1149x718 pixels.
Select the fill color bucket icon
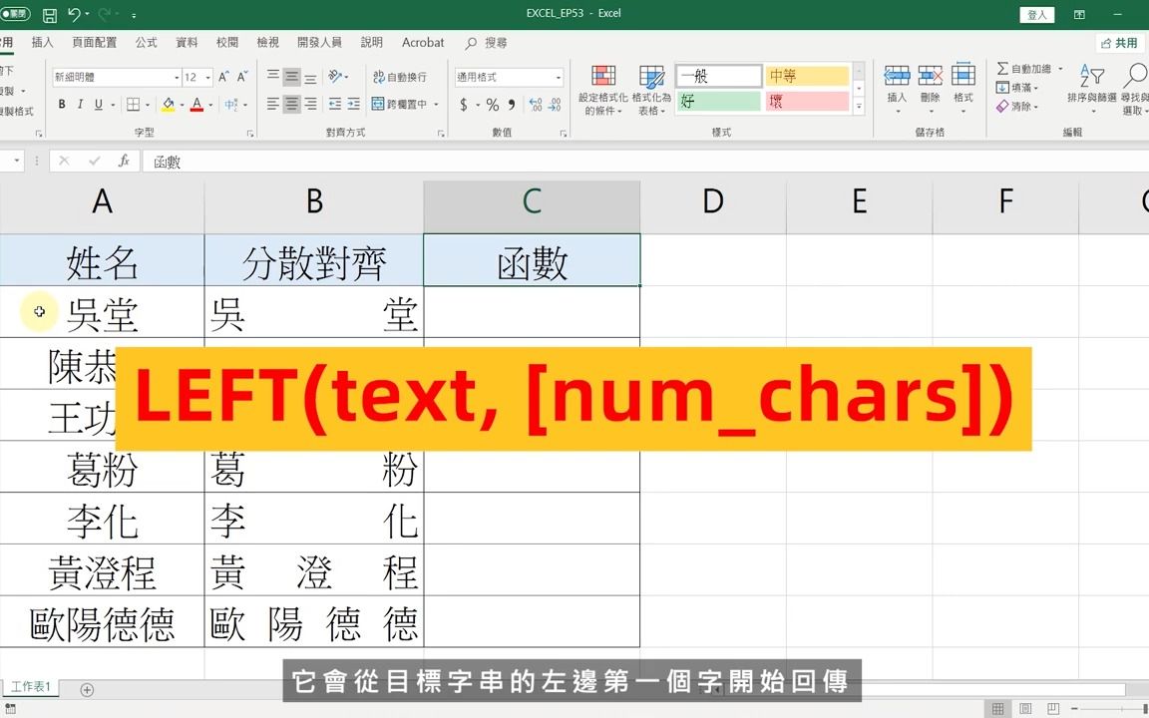point(168,104)
